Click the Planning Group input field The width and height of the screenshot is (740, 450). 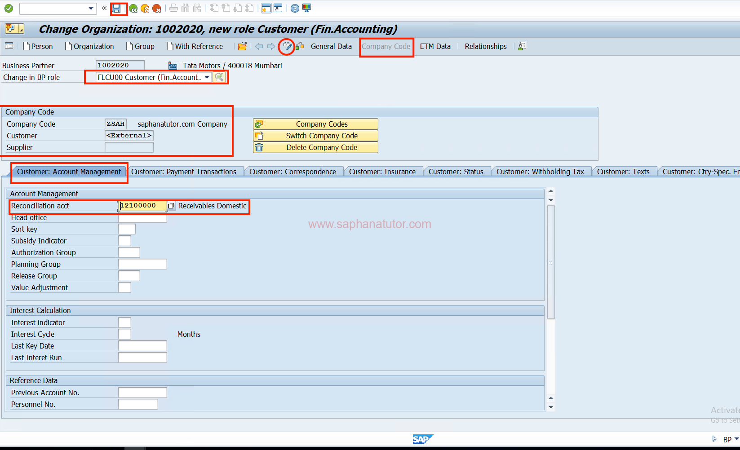point(142,264)
